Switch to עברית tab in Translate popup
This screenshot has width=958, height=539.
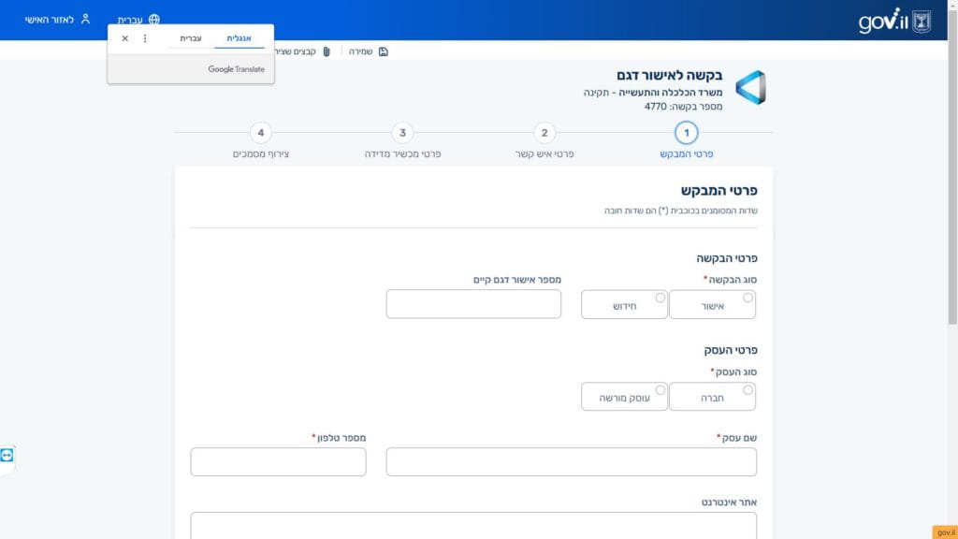pyautogui.click(x=190, y=38)
